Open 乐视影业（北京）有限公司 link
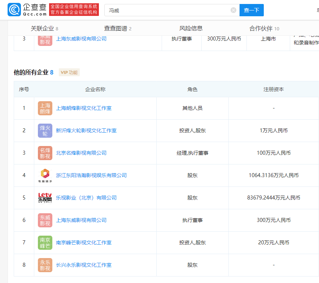Viewport: 319px width, 283px height. (87, 198)
